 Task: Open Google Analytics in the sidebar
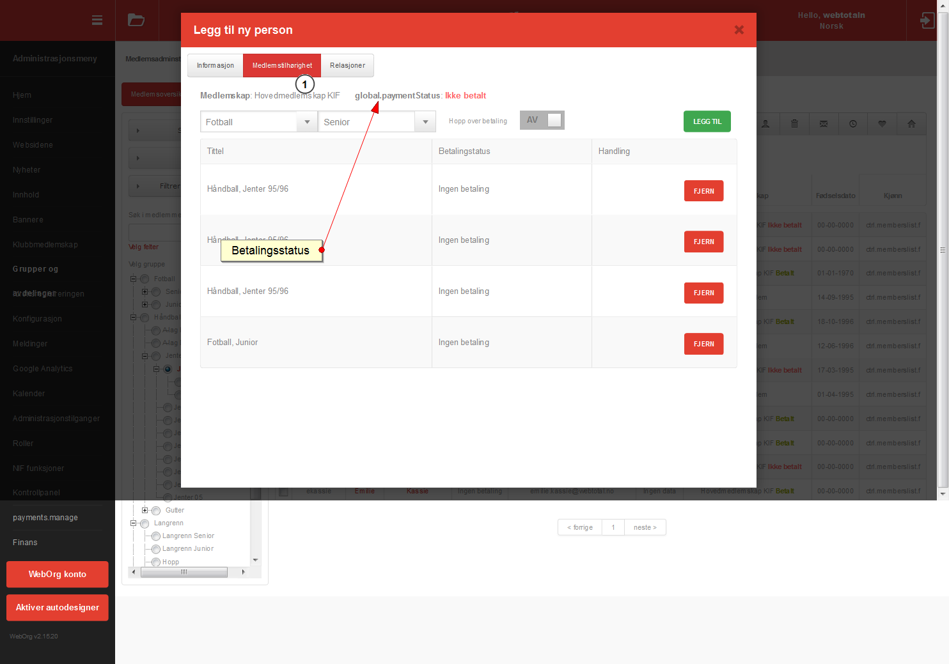(43, 369)
